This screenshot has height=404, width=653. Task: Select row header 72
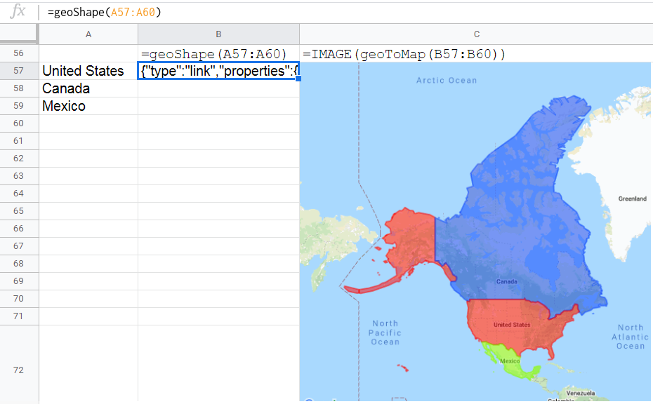(x=19, y=370)
